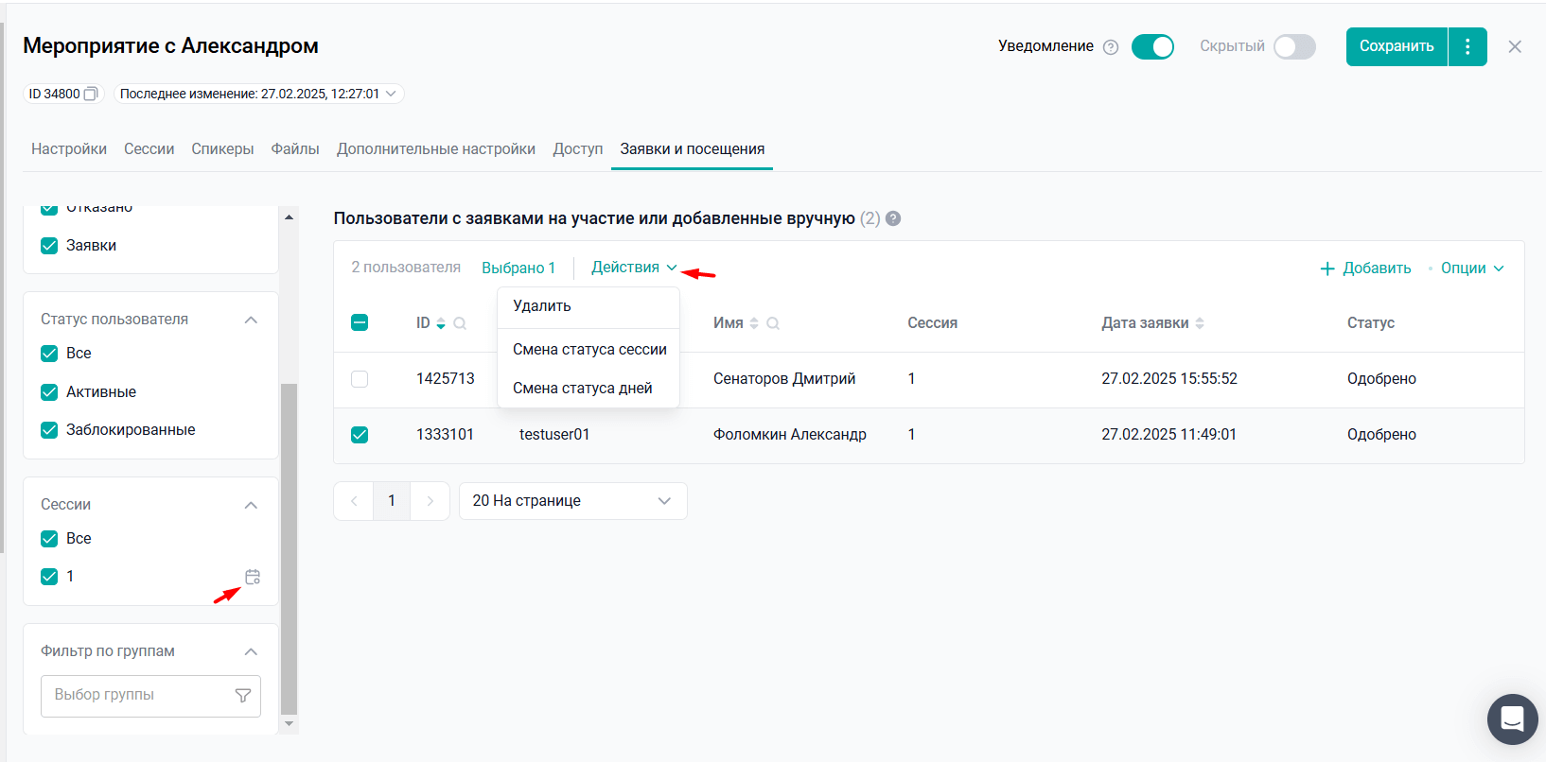Viewport: 1546px width, 762px height.
Task: Open the Действия dropdown
Action: click(634, 268)
